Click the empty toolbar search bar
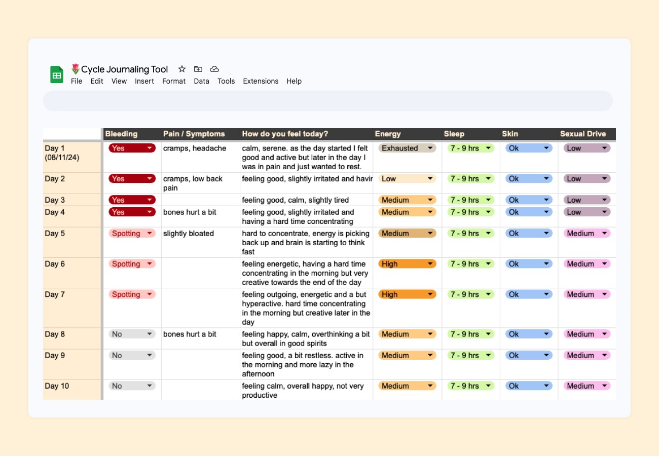 [x=328, y=101]
